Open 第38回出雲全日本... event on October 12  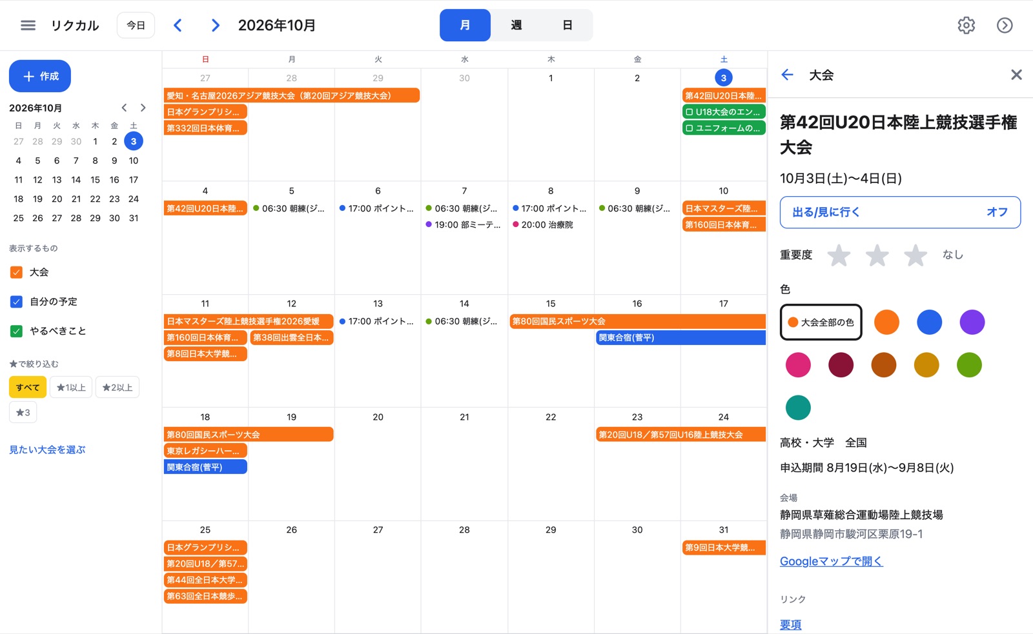click(292, 337)
